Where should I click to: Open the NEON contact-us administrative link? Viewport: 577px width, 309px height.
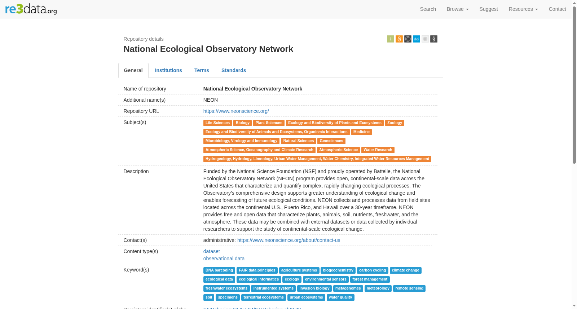288,240
